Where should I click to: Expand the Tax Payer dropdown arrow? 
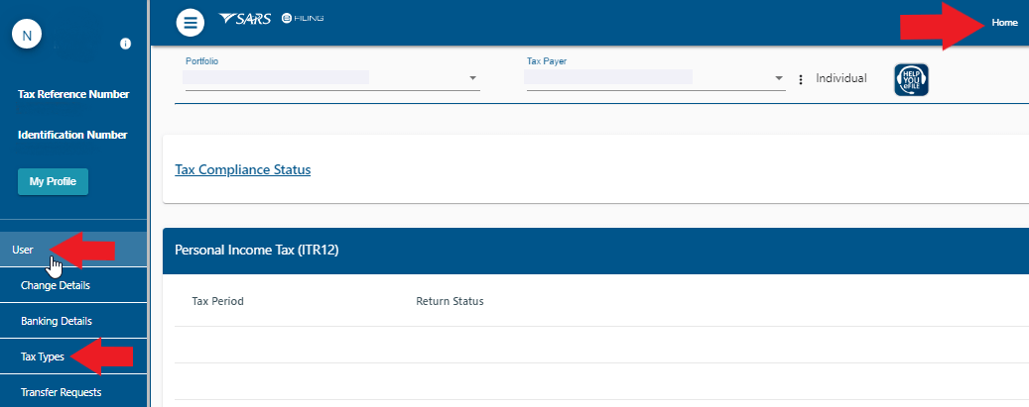coord(779,78)
